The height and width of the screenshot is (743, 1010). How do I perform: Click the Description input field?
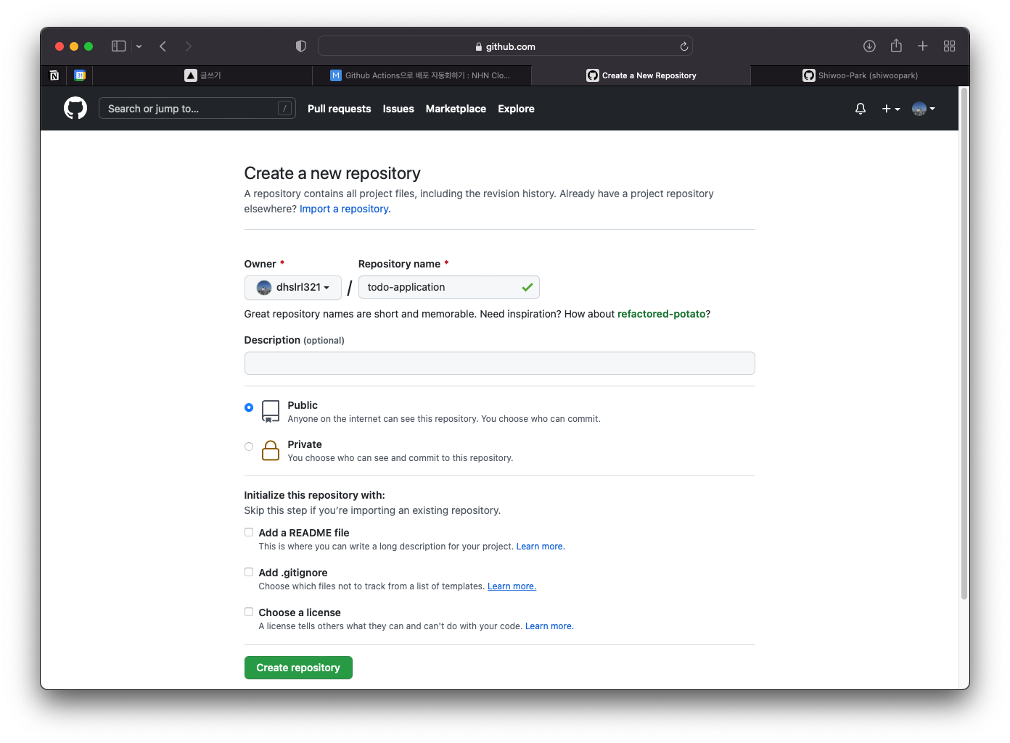[499, 363]
